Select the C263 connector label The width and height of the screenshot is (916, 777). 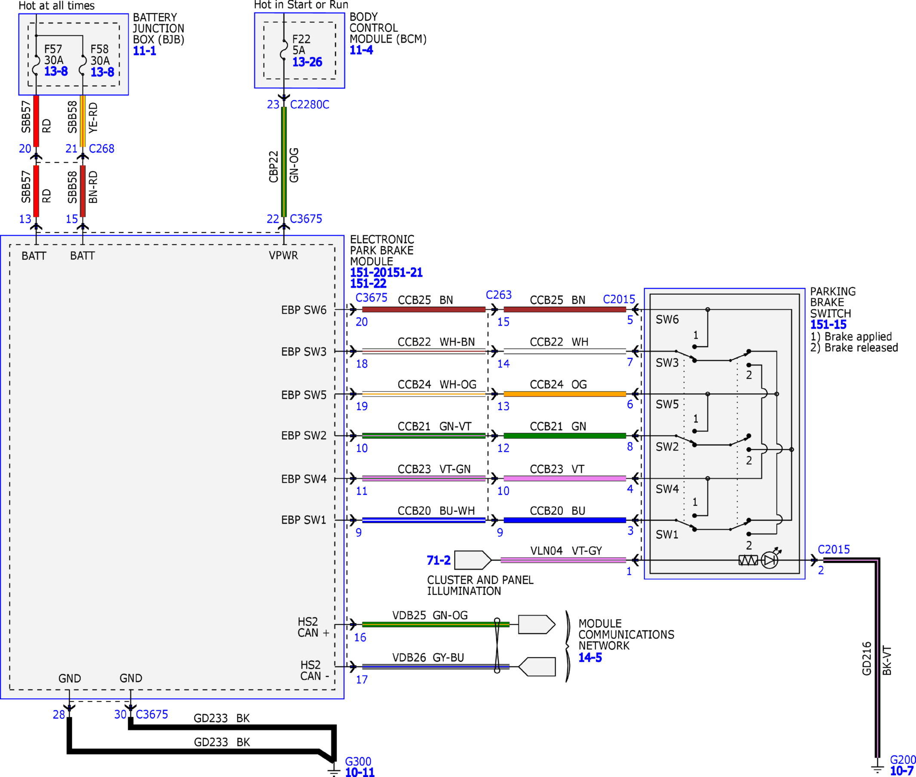point(498,295)
